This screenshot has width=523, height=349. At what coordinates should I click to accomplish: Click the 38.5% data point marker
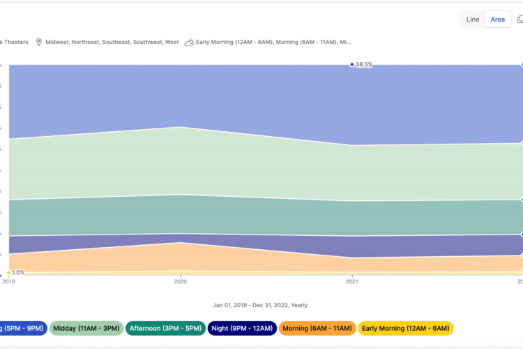click(x=351, y=64)
